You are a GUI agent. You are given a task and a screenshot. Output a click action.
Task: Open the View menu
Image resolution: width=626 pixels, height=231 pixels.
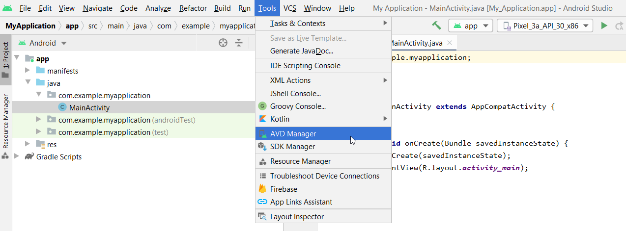[67, 8]
